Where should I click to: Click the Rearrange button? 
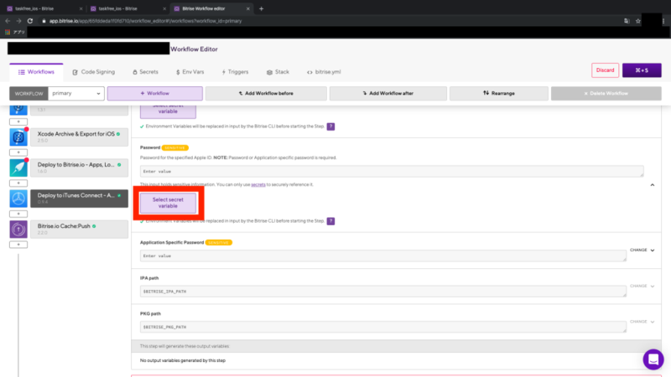click(x=498, y=93)
